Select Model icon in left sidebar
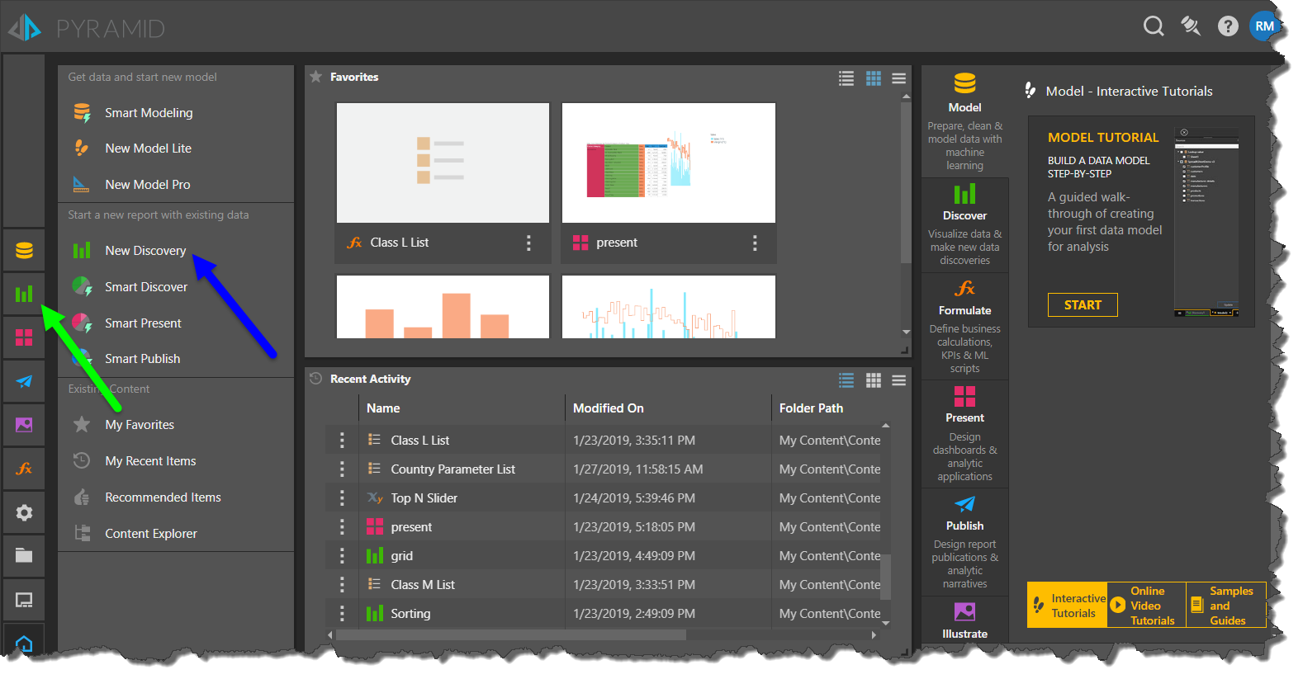Image resolution: width=1303 pixels, height=679 pixels. click(24, 250)
